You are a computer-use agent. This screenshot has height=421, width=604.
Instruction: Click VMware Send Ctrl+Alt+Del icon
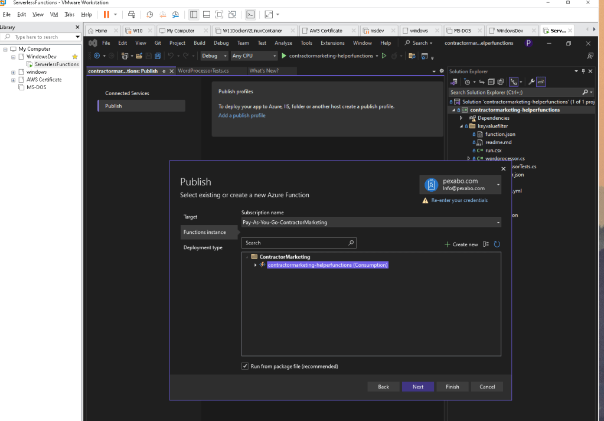[132, 15]
